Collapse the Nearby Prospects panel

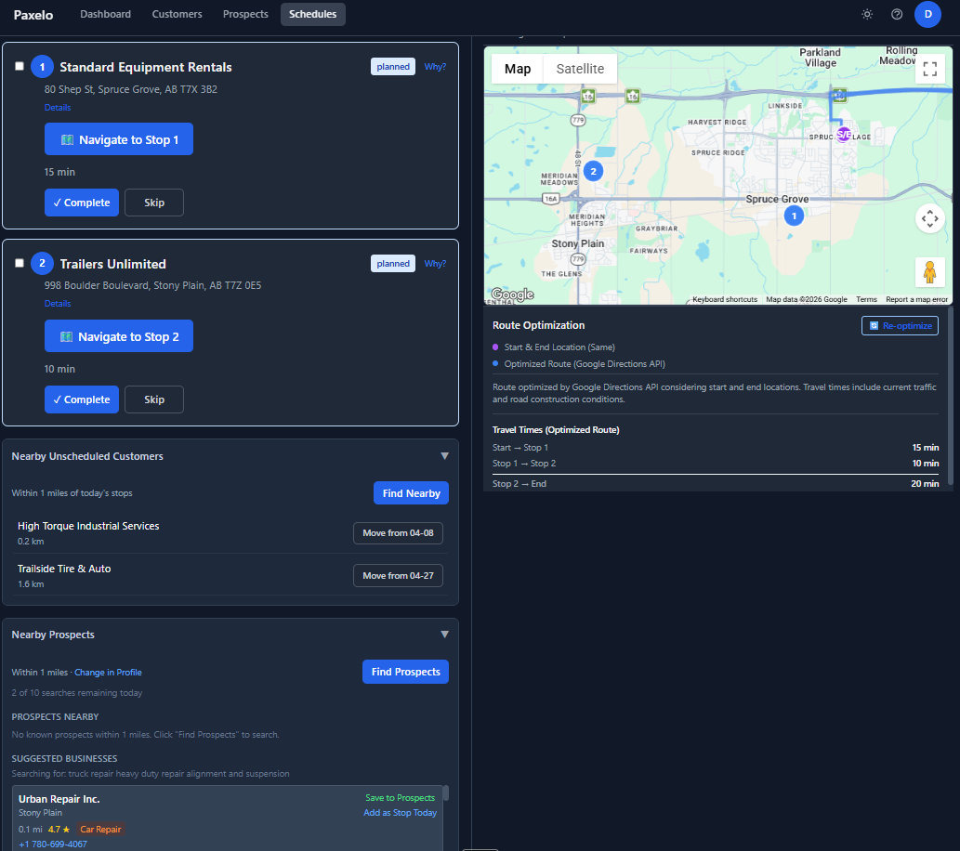tap(444, 634)
